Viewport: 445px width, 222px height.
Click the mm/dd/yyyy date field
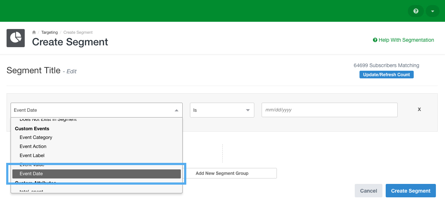click(329, 110)
